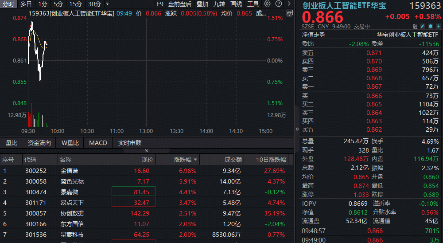Toggle 九转 indicator
Viewport: 443px width, 243px height.
point(219,4)
